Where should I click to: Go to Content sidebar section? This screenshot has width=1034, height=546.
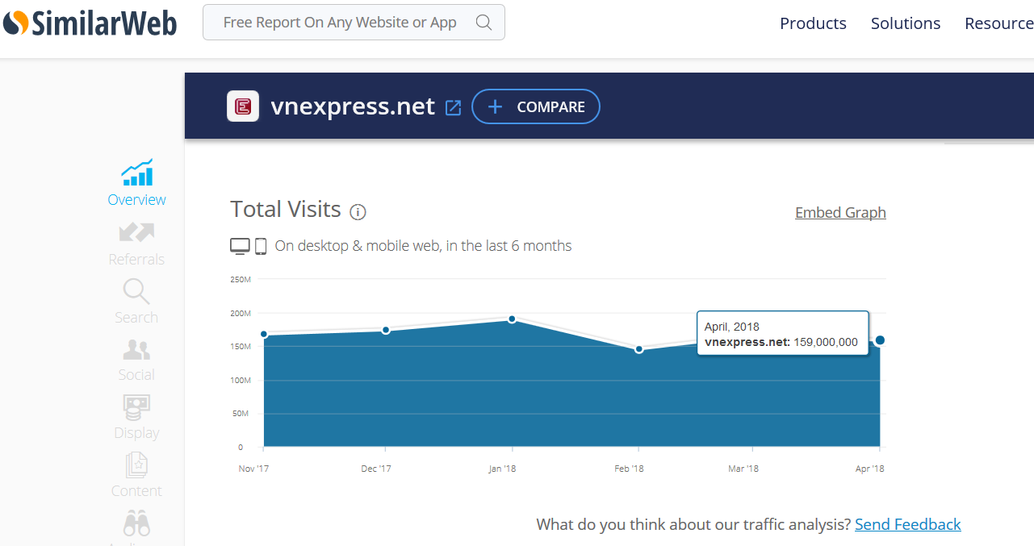[136, 476]
